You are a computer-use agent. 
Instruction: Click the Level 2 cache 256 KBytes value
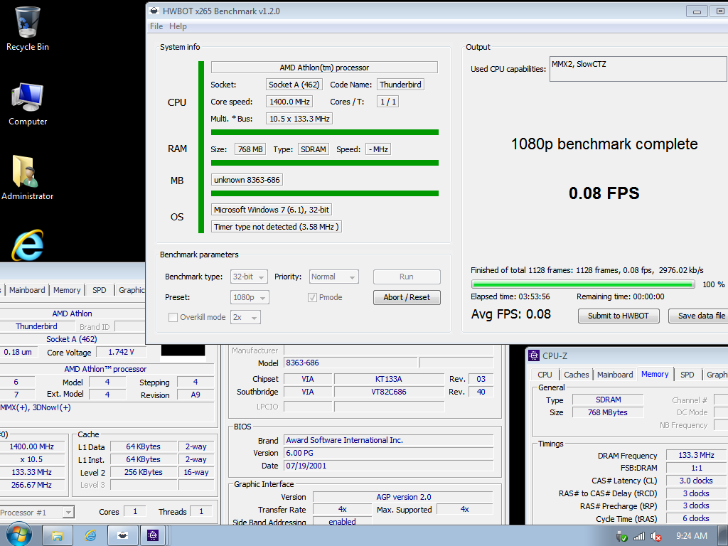(x=144, y=472)
